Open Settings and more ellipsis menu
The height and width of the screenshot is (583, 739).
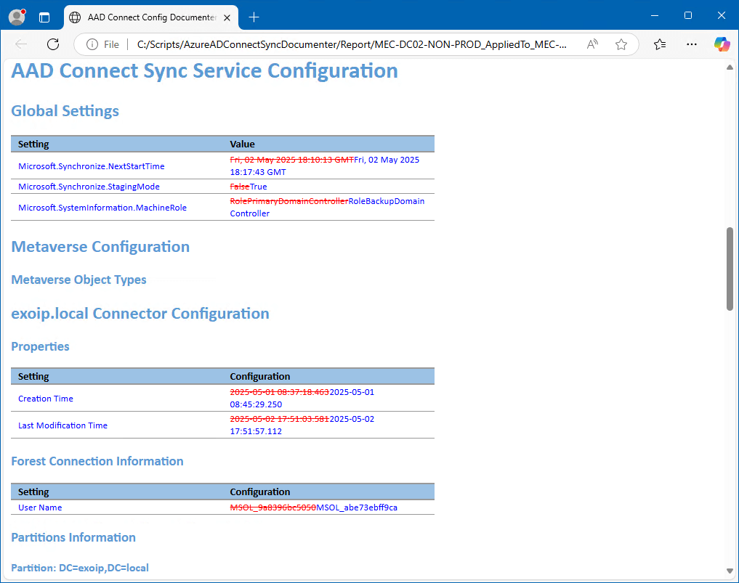(x=692, y=44)
